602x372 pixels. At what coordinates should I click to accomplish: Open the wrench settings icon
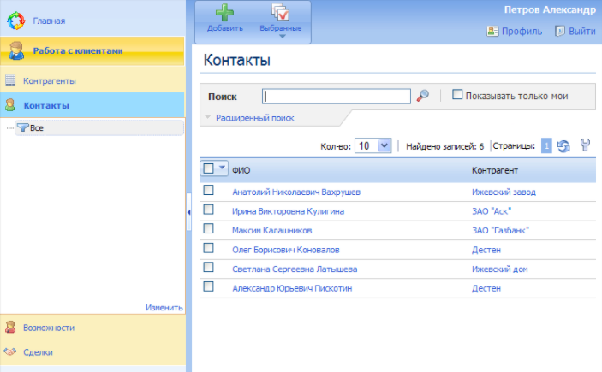pyautogui.click(x=586, y=146)
